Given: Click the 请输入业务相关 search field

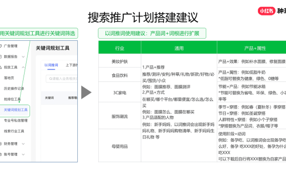Looking at the screenshot, I should [62, 79].
